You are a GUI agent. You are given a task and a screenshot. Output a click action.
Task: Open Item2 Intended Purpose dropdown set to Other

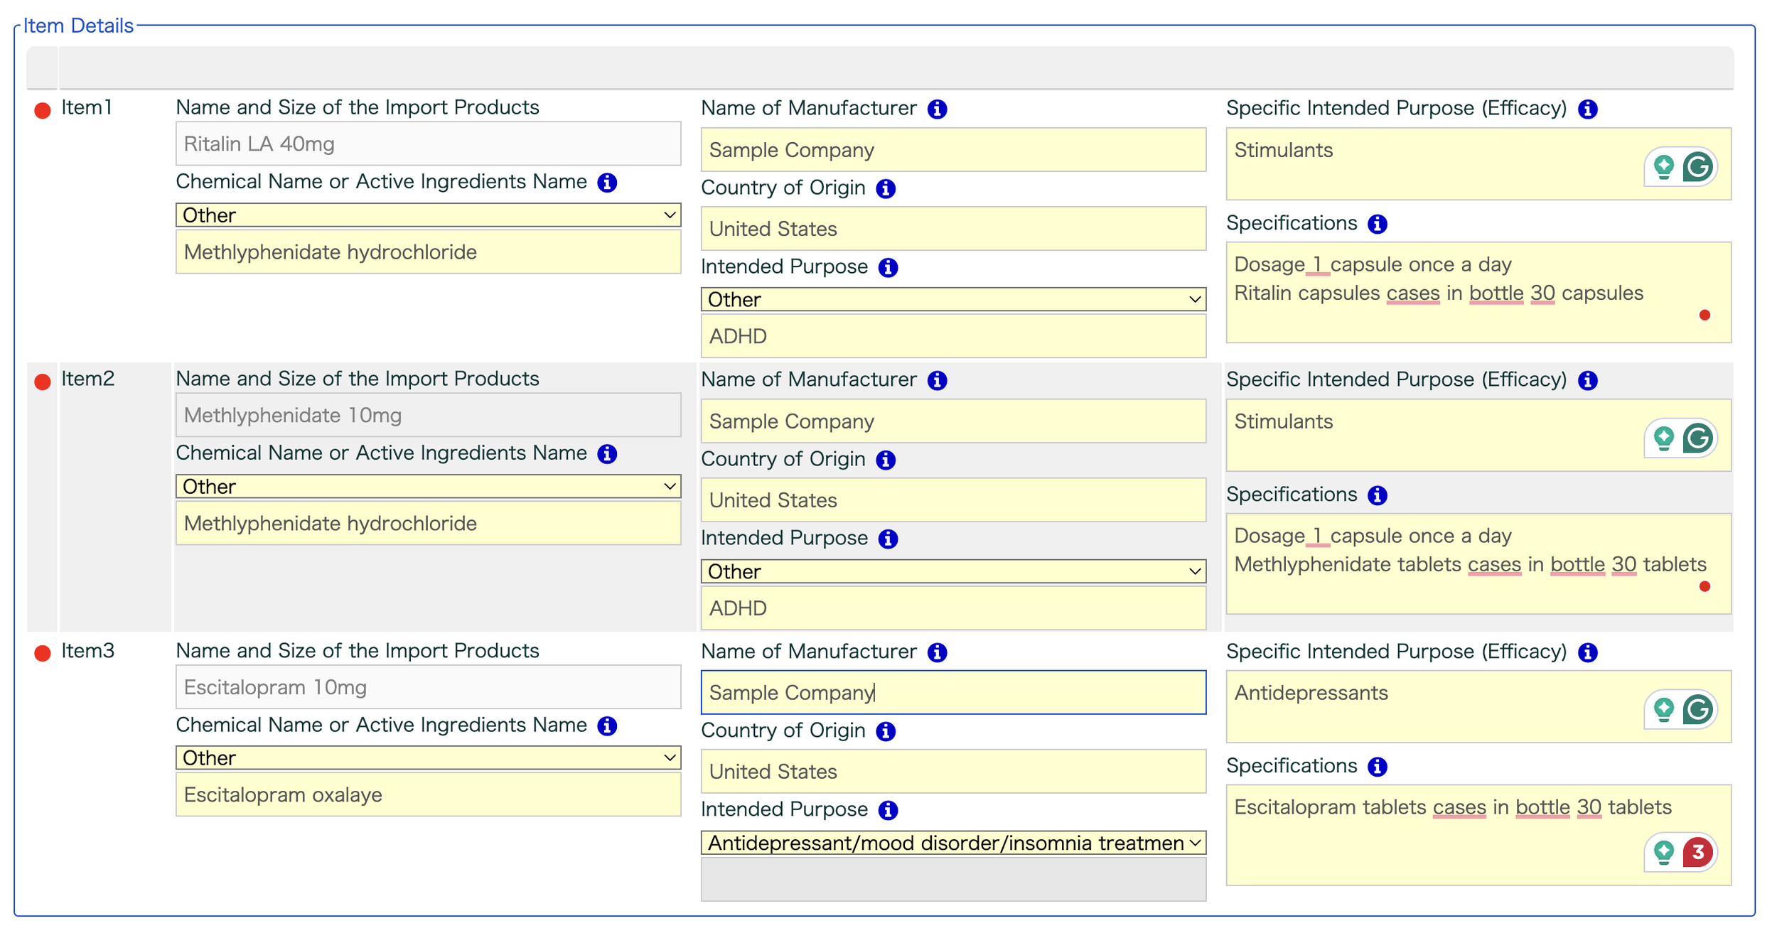click(952, 571)
